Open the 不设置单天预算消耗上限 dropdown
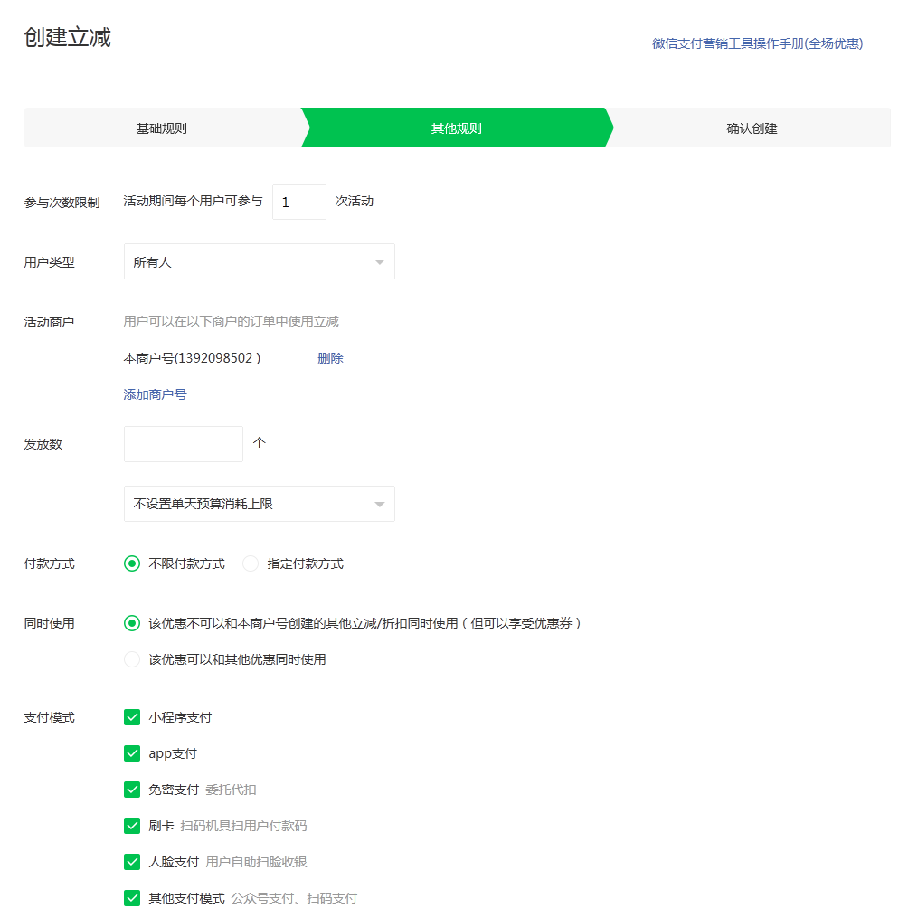This screenshot has height=918, width=899. point(260,504)
